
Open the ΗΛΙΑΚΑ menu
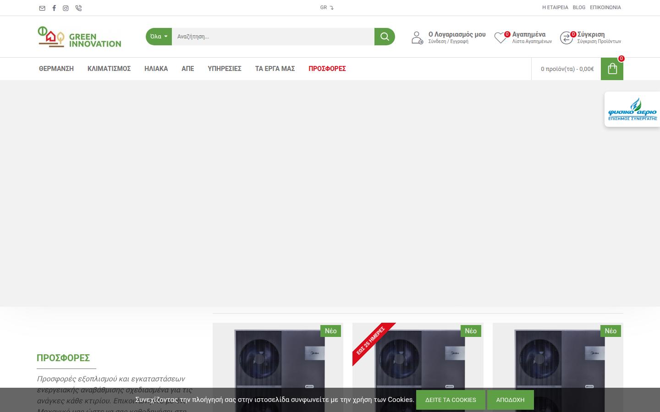[156, 69]
